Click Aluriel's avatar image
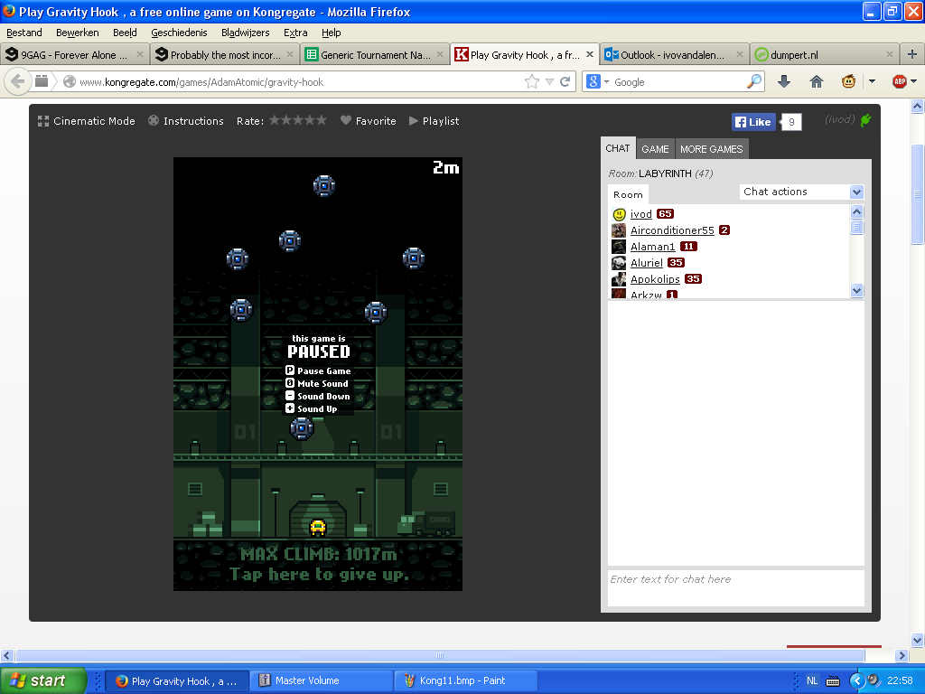This screenshot has height=694, width=925. pos(619,263)
